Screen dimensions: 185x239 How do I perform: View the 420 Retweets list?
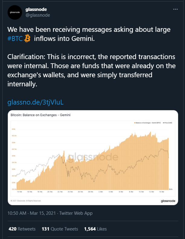22,229
